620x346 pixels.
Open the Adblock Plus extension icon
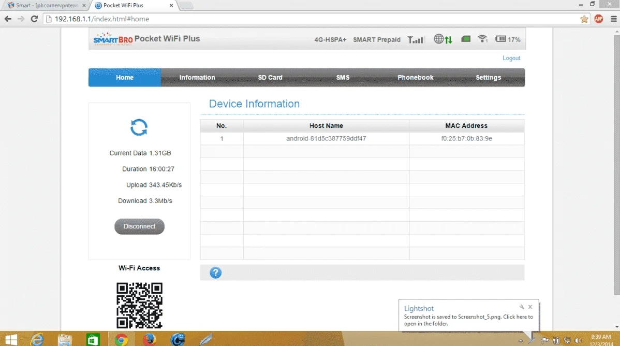tap(599, 19)
